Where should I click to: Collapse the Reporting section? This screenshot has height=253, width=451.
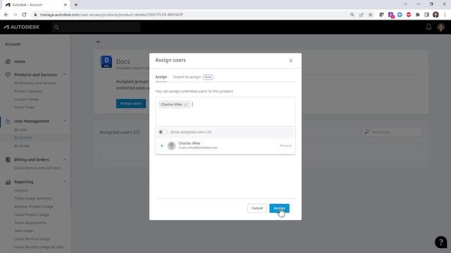tap(64, 182)
